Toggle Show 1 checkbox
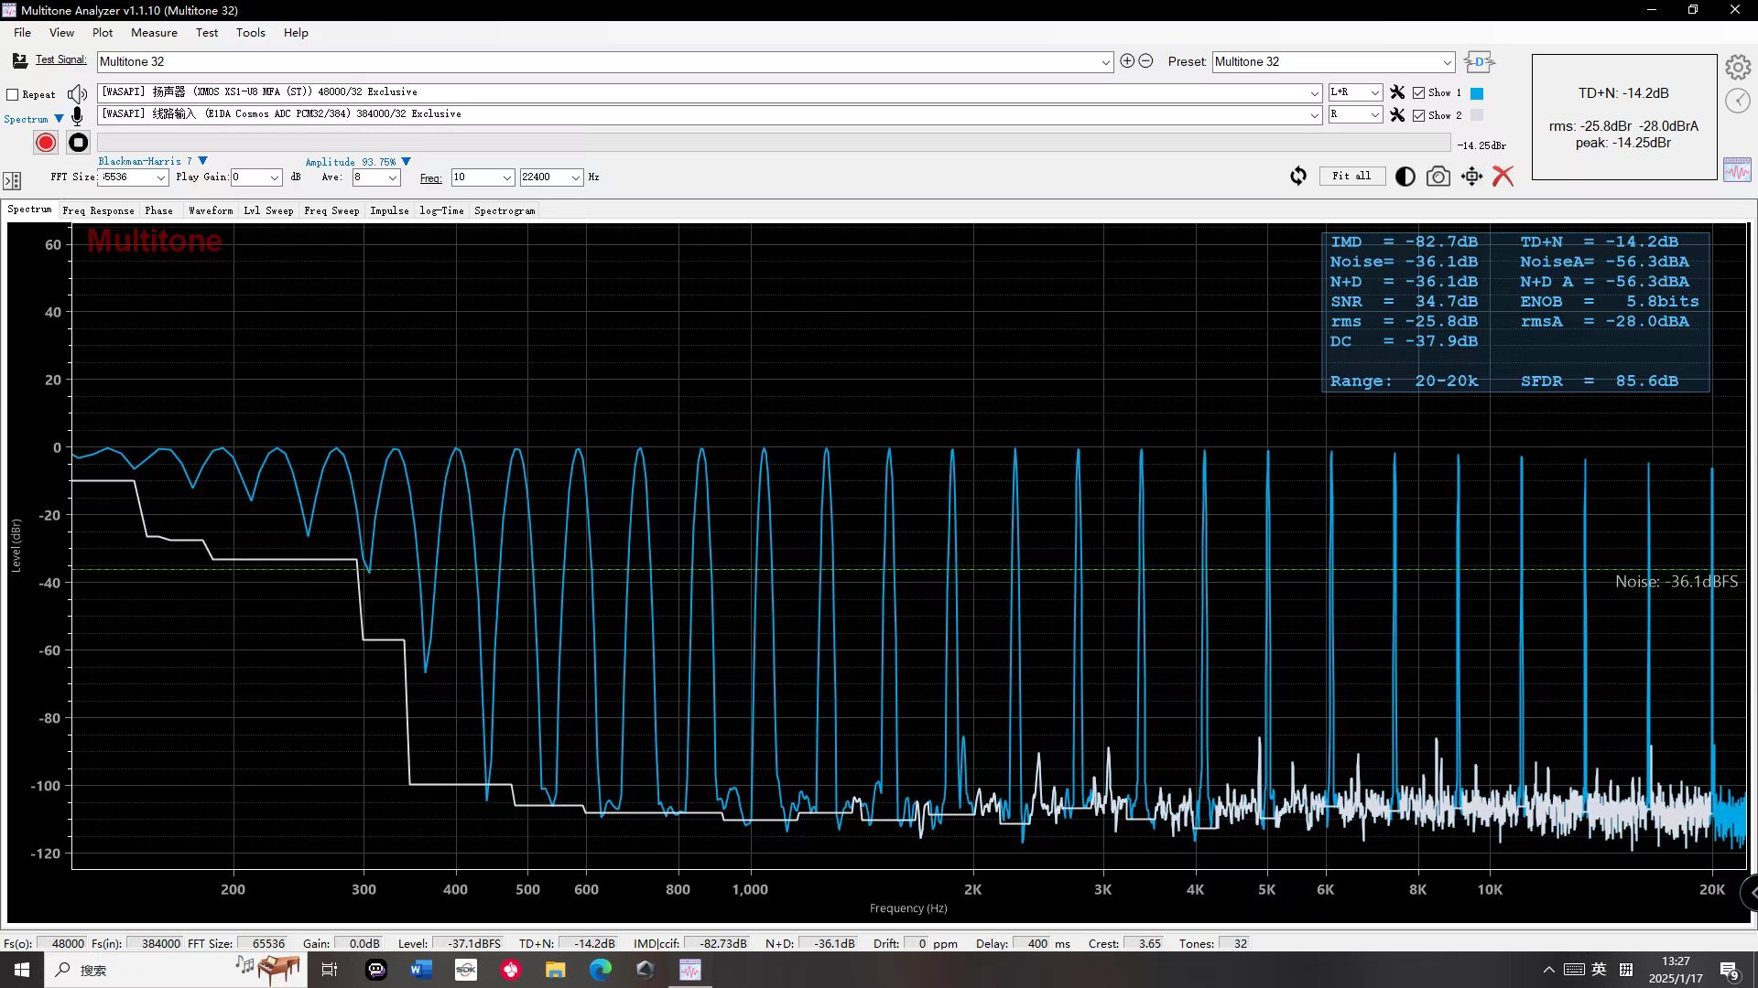Viewport: 1758px width, 988px height. pos(1418,92)
